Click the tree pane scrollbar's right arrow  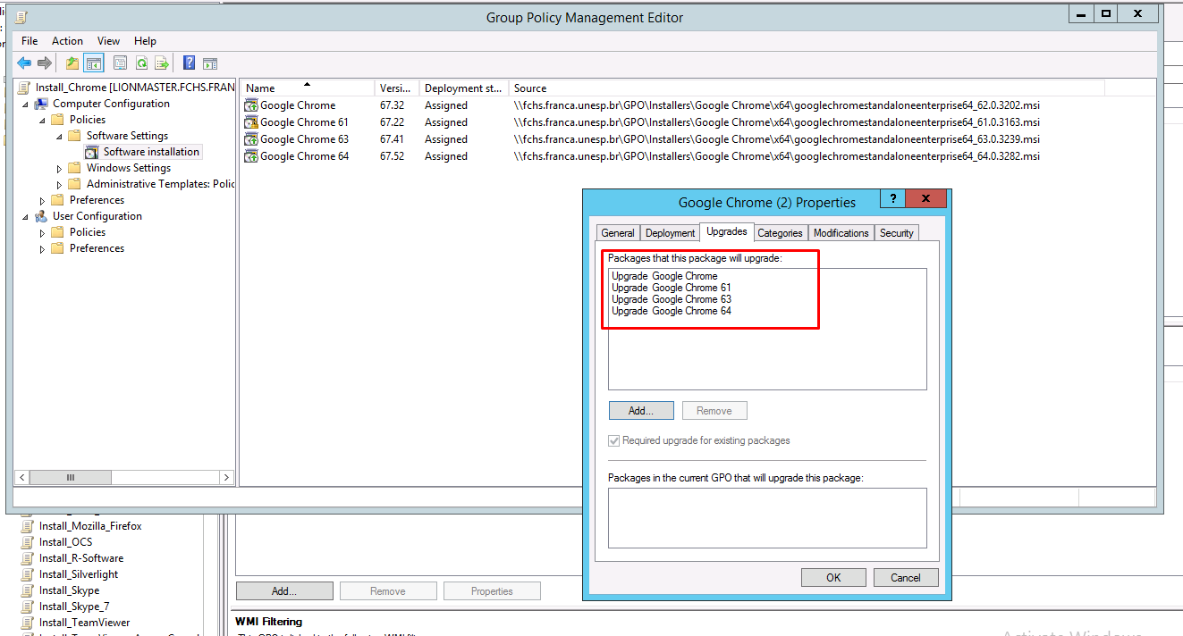point(227,478)
